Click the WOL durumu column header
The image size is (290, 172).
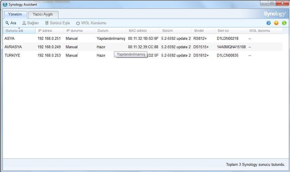(x=259, y=31)
